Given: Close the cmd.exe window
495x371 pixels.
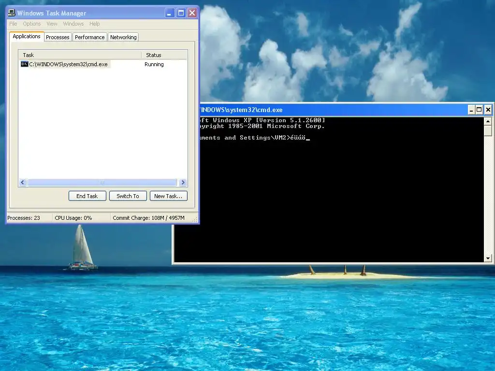Looking at the screenshot, I should tap(488, 110).
